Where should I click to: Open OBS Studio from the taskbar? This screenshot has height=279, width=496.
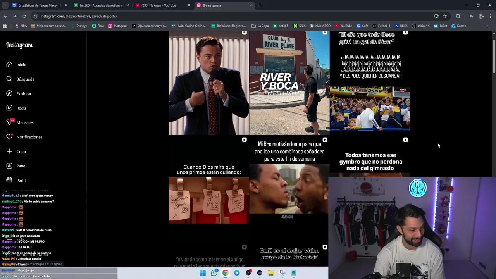(x=248, y=273)
